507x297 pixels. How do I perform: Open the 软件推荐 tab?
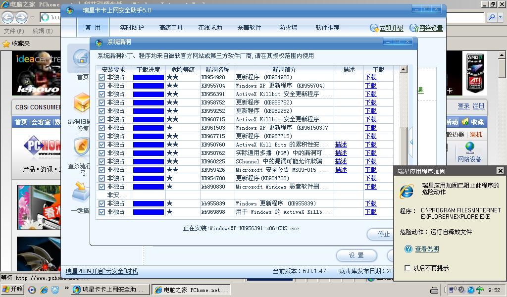328,28
